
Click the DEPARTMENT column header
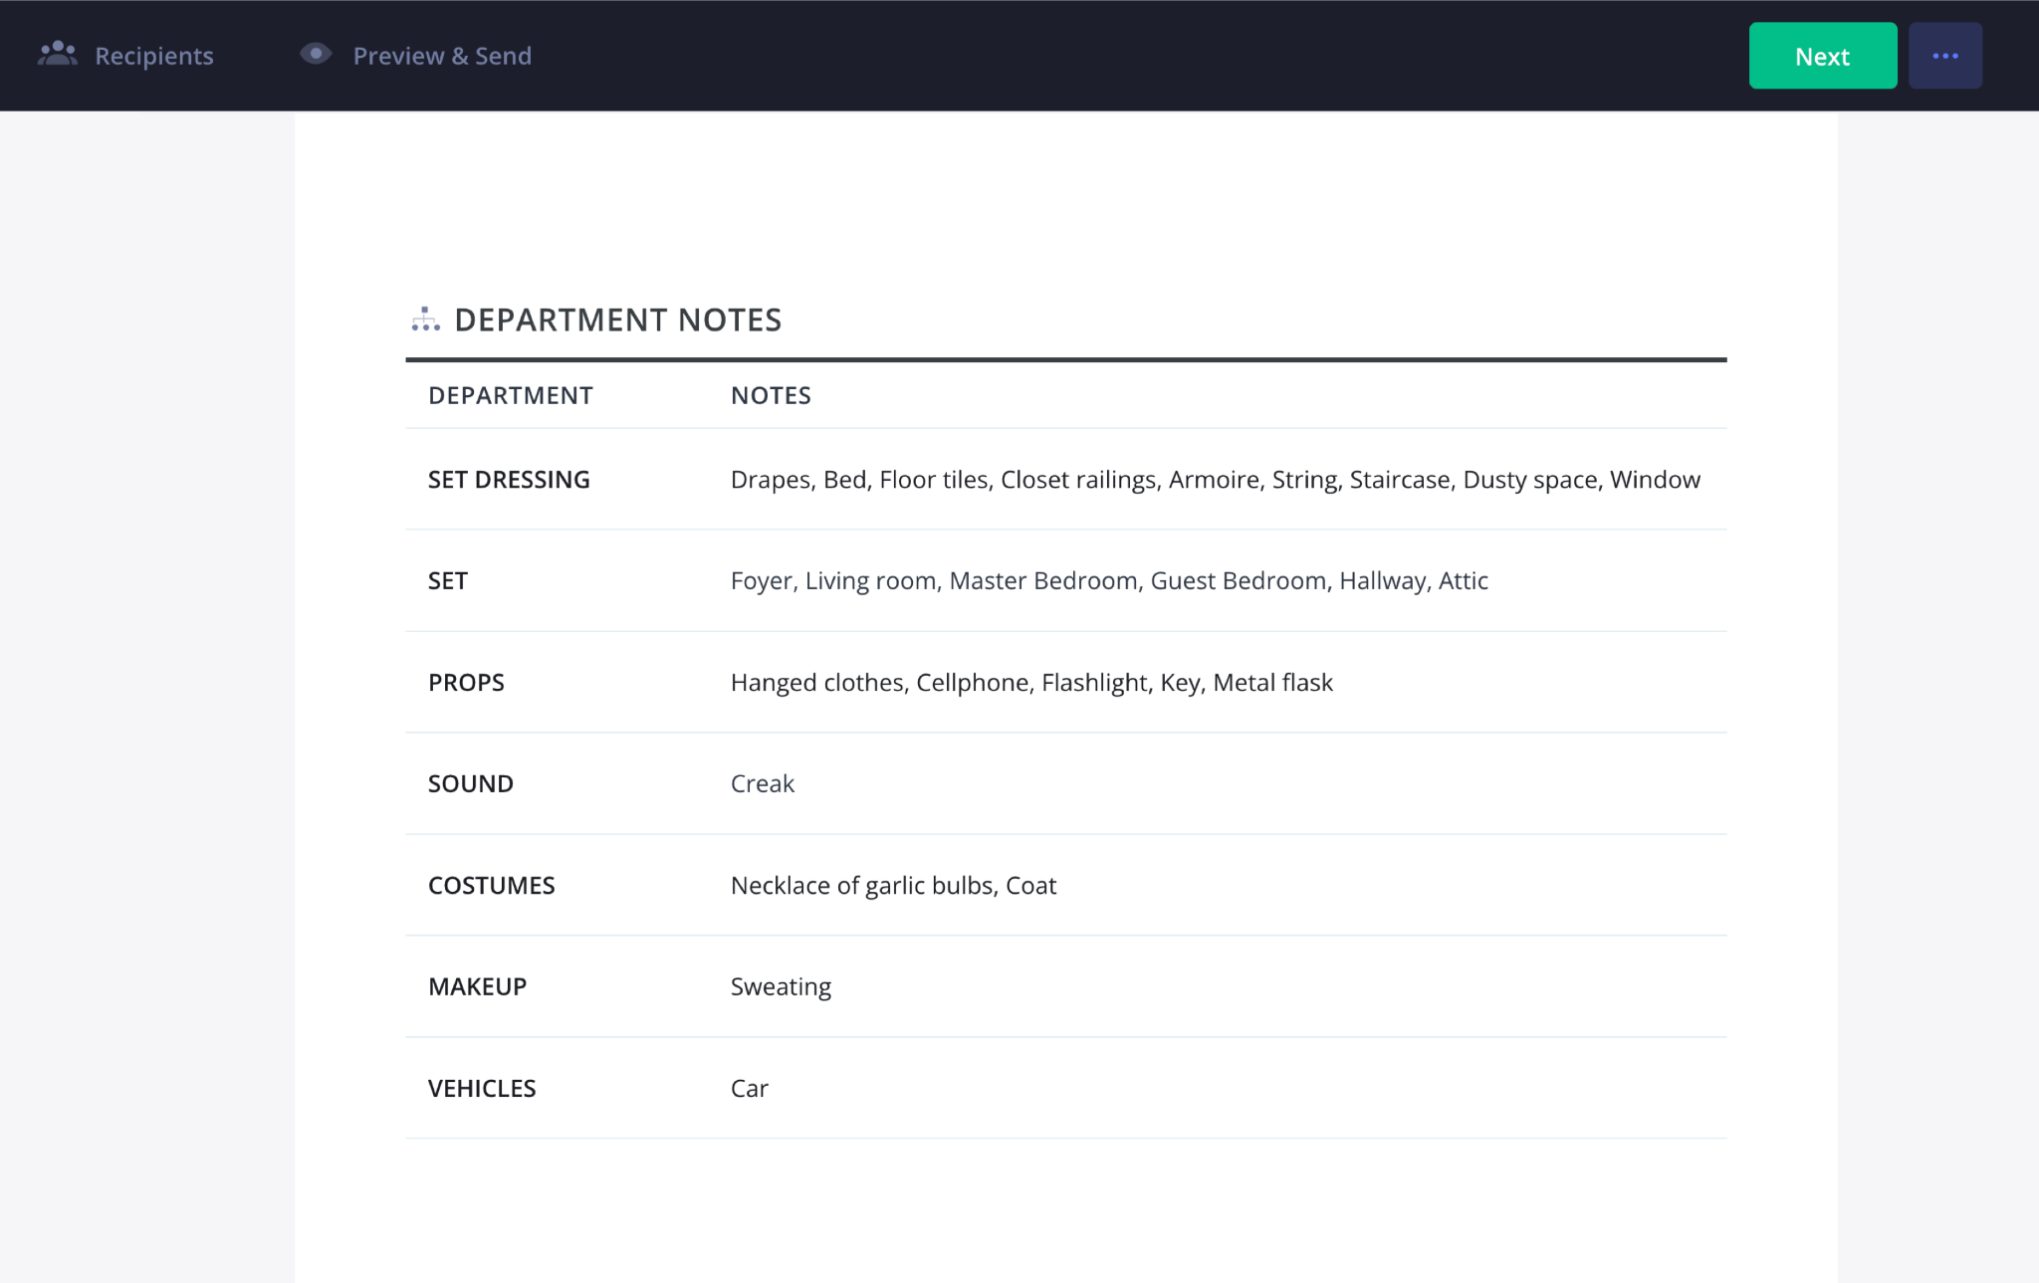[x=510, y=395]
